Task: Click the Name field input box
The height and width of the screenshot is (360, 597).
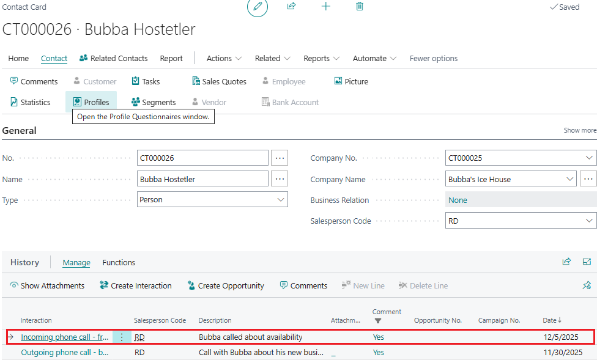Action: tap(202, 180)
